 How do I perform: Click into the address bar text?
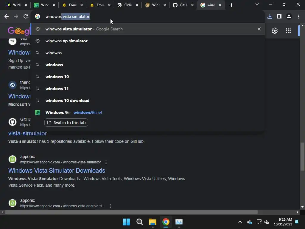pos(68,17)
